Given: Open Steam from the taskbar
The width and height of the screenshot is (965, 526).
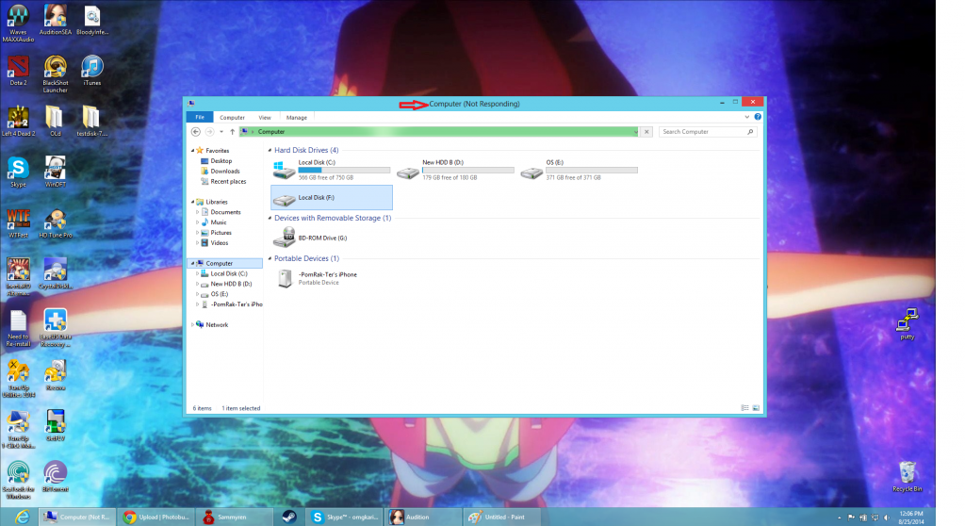Looking at the screenshot, I should pos(289,517).
